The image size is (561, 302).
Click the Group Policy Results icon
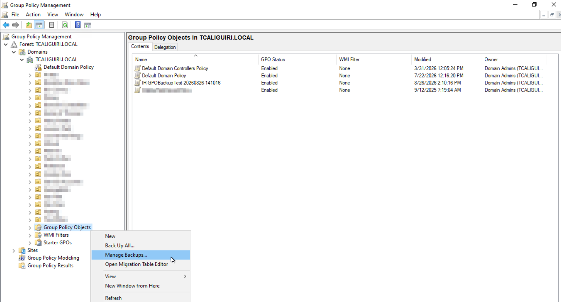pos(22,266)
